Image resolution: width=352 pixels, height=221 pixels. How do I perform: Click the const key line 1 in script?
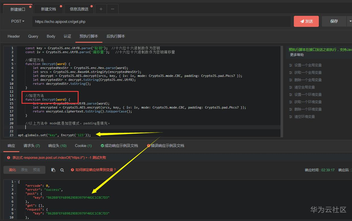click(92, 48)
